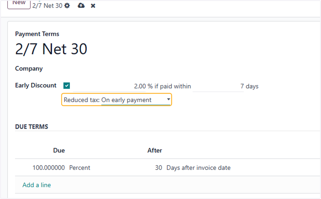Click the After column header

155,150
